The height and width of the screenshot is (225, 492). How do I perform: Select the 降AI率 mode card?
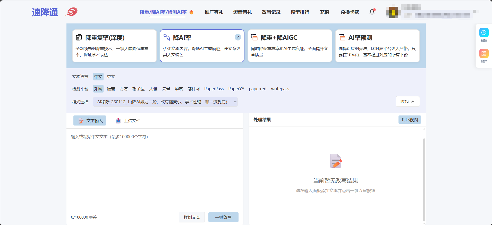click(202, 46)
